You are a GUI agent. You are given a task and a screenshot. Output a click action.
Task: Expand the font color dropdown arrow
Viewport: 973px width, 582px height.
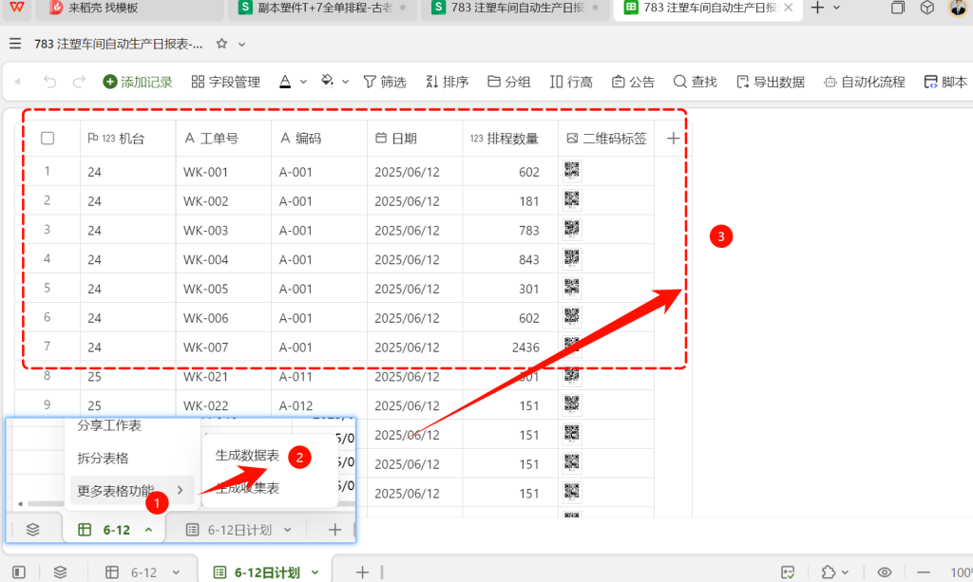point(303,82)
